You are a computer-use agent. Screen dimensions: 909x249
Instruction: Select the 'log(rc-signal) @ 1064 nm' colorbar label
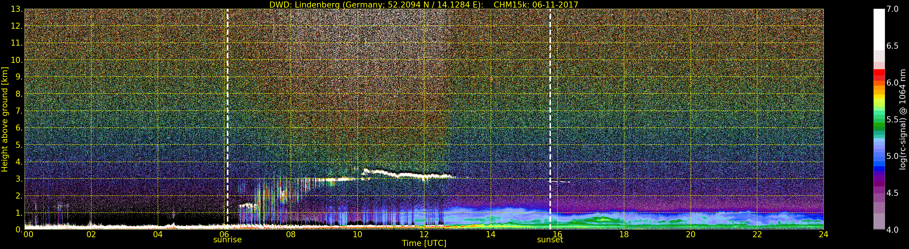(x=902, y=119)
